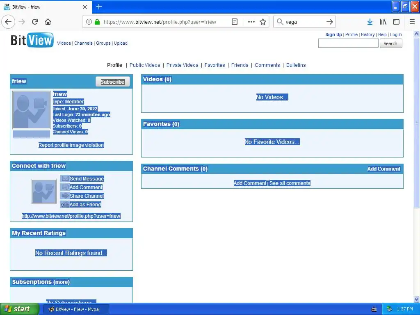Click friew's profile avatar image

pyautogui.click(x=31, y=110)
